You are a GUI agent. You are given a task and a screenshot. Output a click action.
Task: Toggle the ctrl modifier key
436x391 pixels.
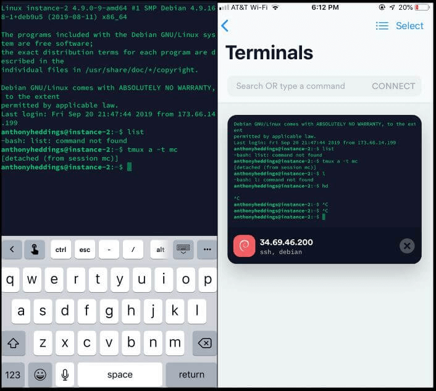click(x=61, y=250)
